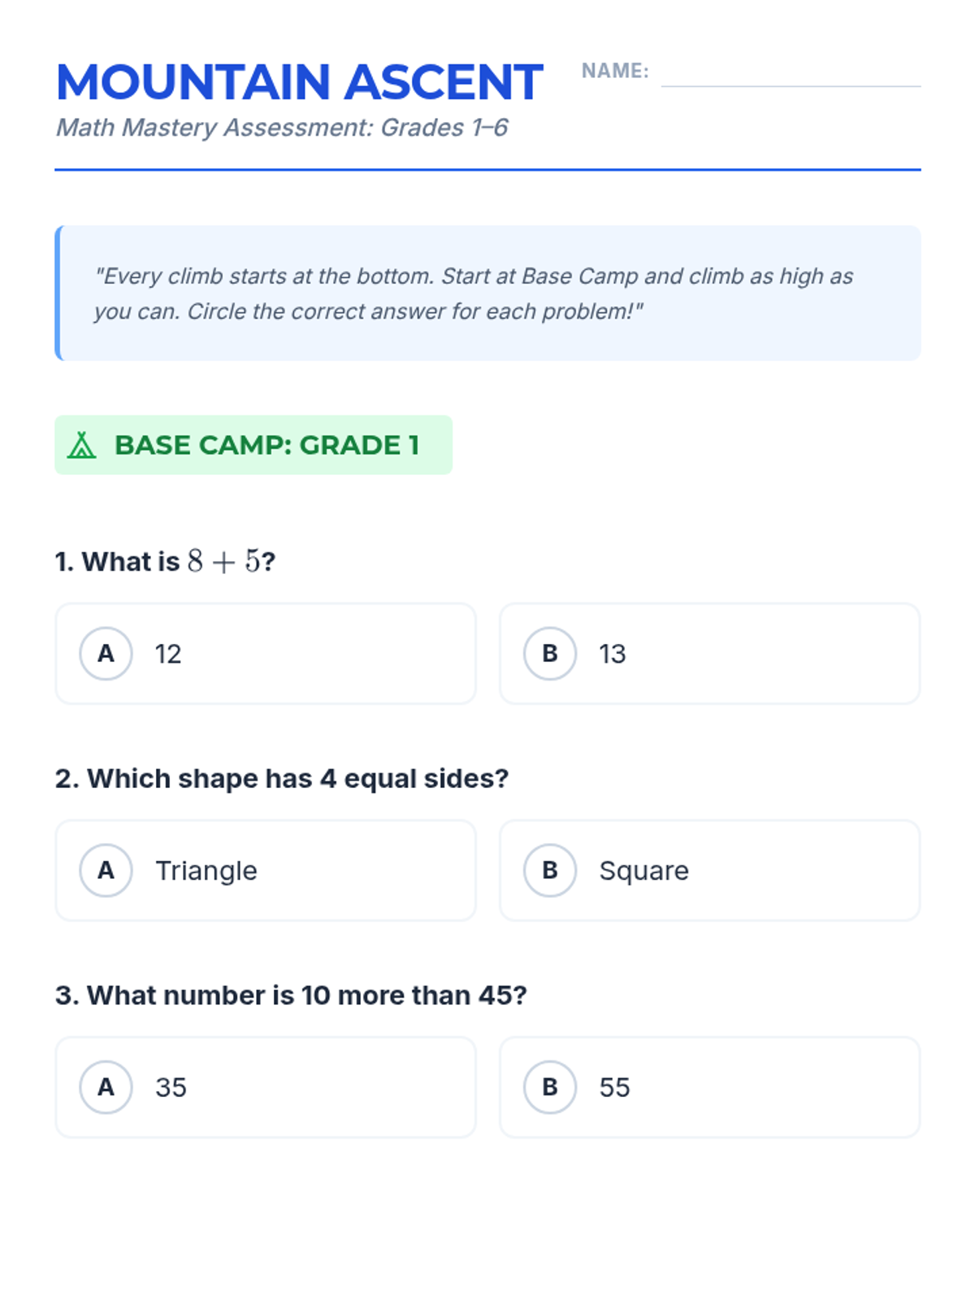975x1301 pixels.
Task: Click question 3 about 10 more than 45
Action: [x=291, y=995]
